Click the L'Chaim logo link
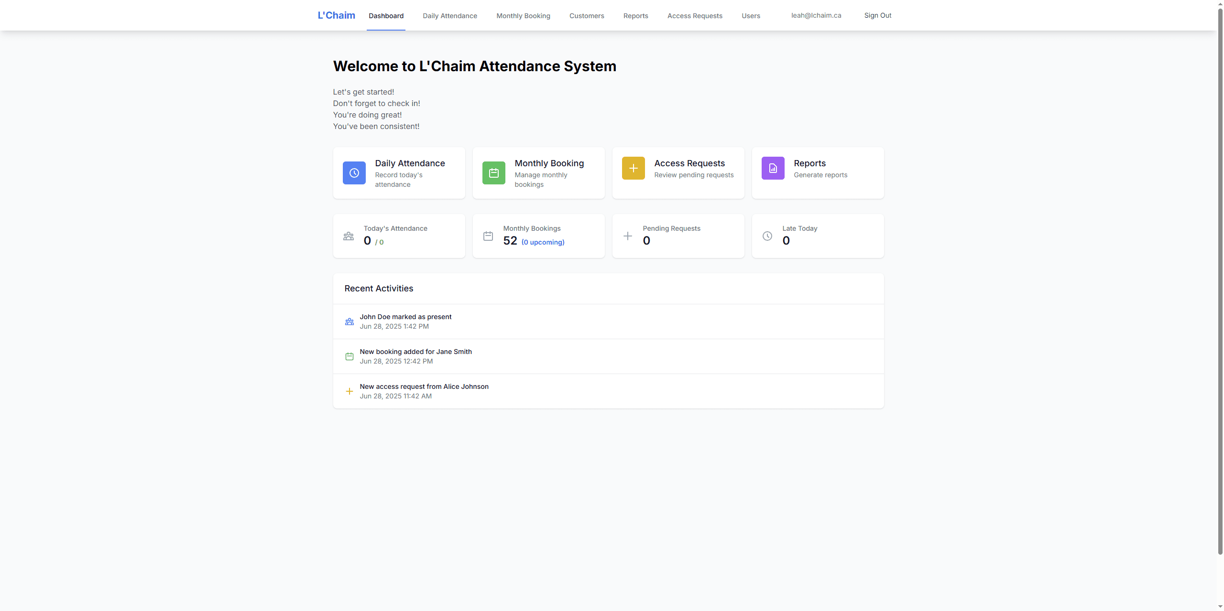 (x=337, y=15)
